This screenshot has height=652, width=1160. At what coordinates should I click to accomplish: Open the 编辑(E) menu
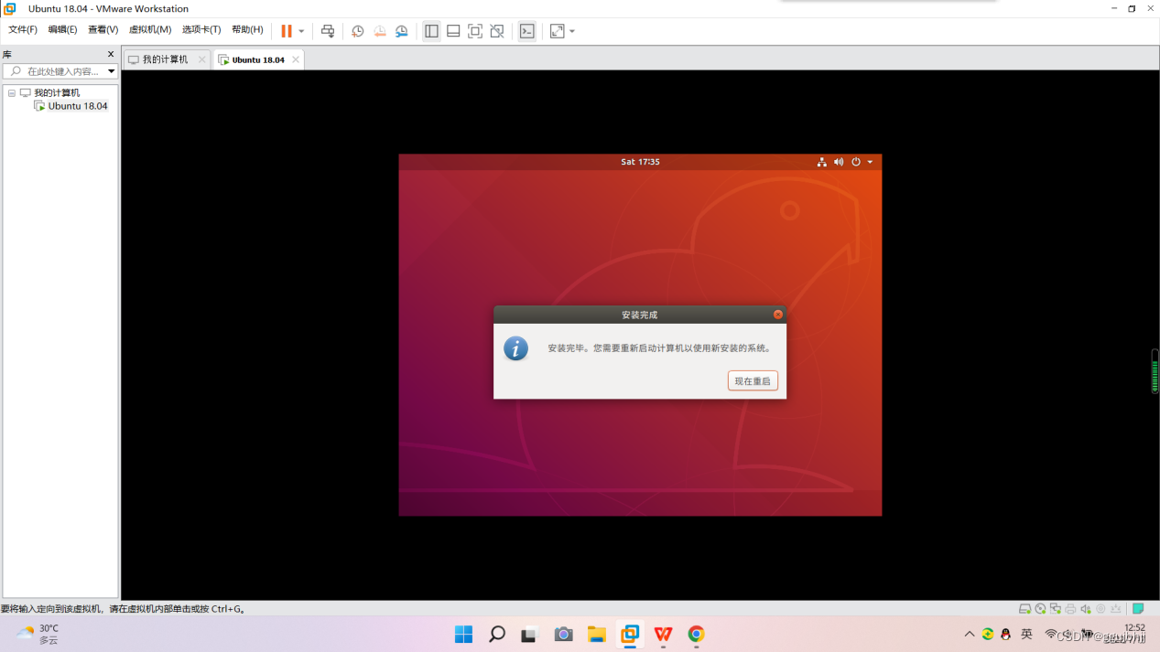pos(62,30)
